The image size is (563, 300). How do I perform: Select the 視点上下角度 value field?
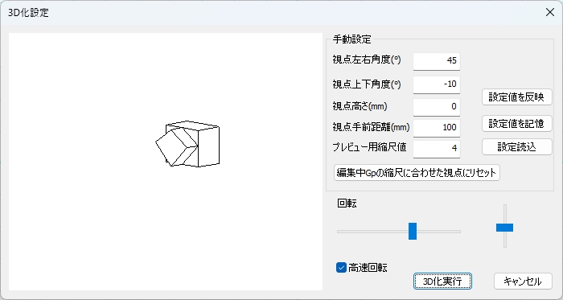pyautogui.click(x=436, y=84)
